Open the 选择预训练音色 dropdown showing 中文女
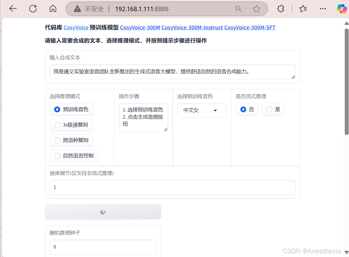This screenshot has height=257, width=349. [202, 110]
